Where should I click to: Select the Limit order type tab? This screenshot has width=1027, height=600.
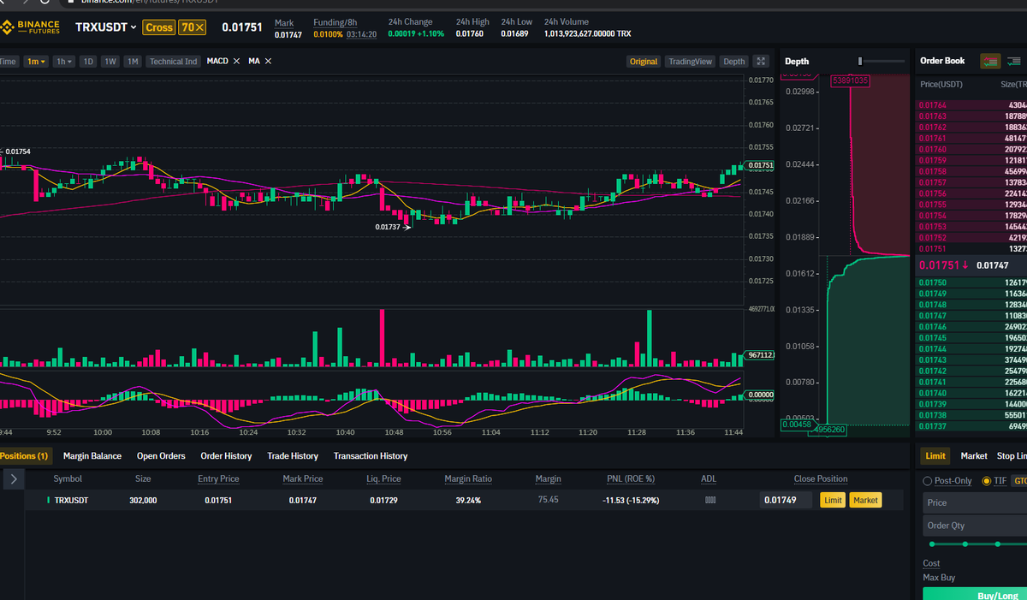pos(935,456)
